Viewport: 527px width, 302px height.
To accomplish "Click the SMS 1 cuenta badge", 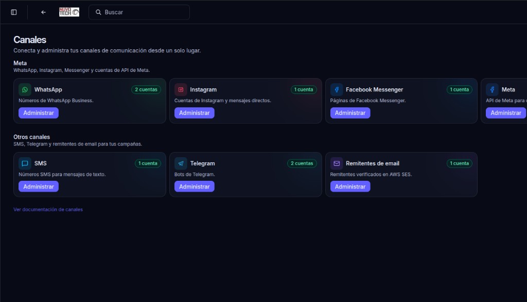I will point(148,163).
